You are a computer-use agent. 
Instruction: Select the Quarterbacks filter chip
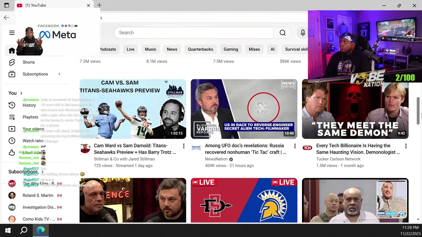200,49
